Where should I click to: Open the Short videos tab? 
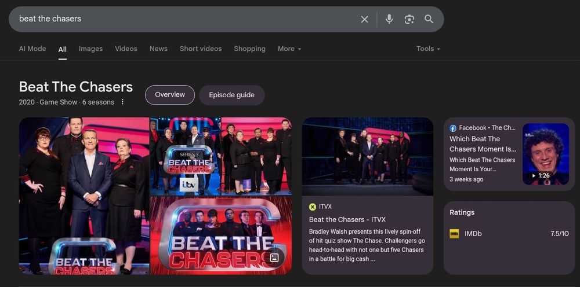(x=201, y=49)
